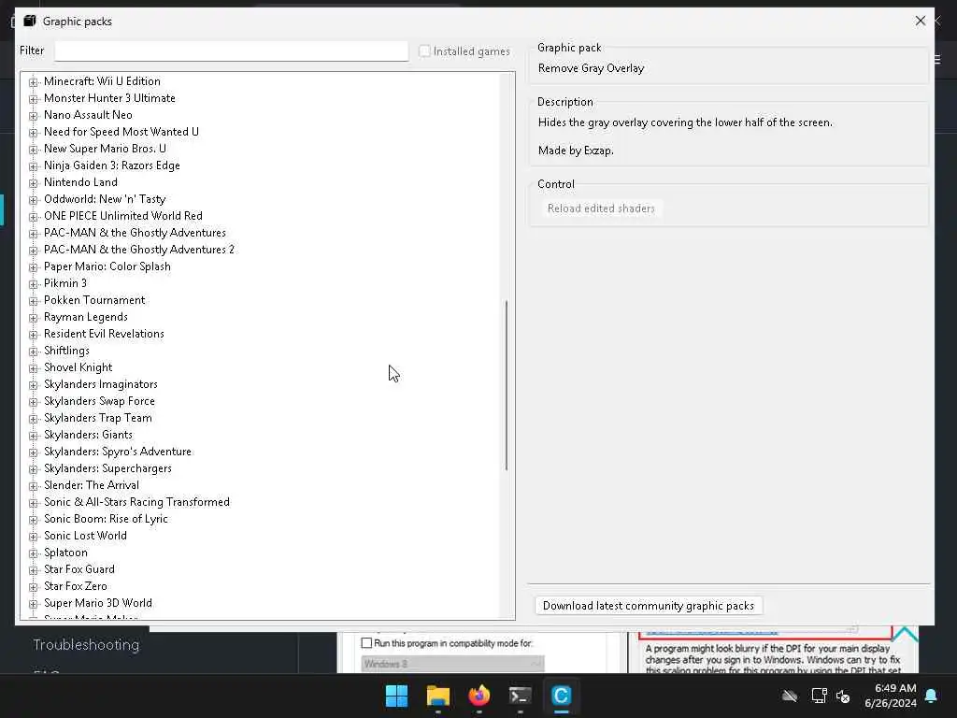The height and width of the screenshot is (718, 957).
Task: Click the 'Made by Exzap.' description text
Action: 576,151
